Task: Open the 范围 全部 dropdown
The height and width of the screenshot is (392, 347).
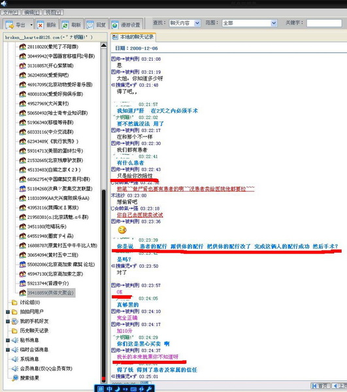Action: pyautogui.click(x=249, y=23)
